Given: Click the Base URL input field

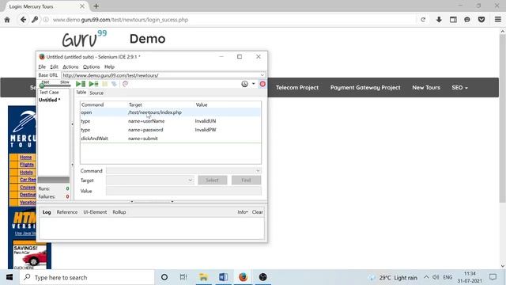Looking at the screenshot, I should coord(160,75).
